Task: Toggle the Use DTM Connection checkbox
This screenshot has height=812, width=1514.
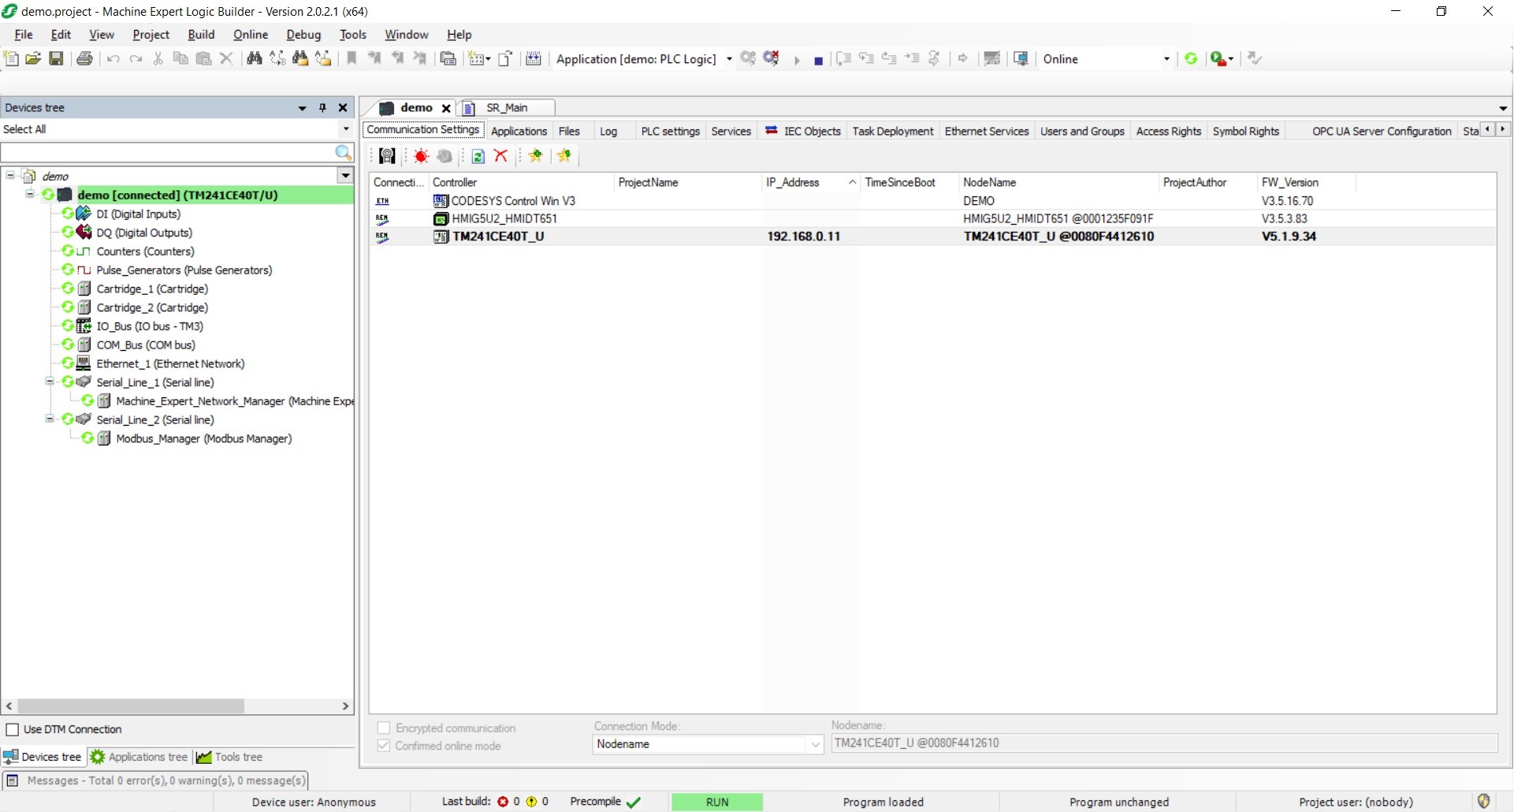Action: (x=13, y=729)
